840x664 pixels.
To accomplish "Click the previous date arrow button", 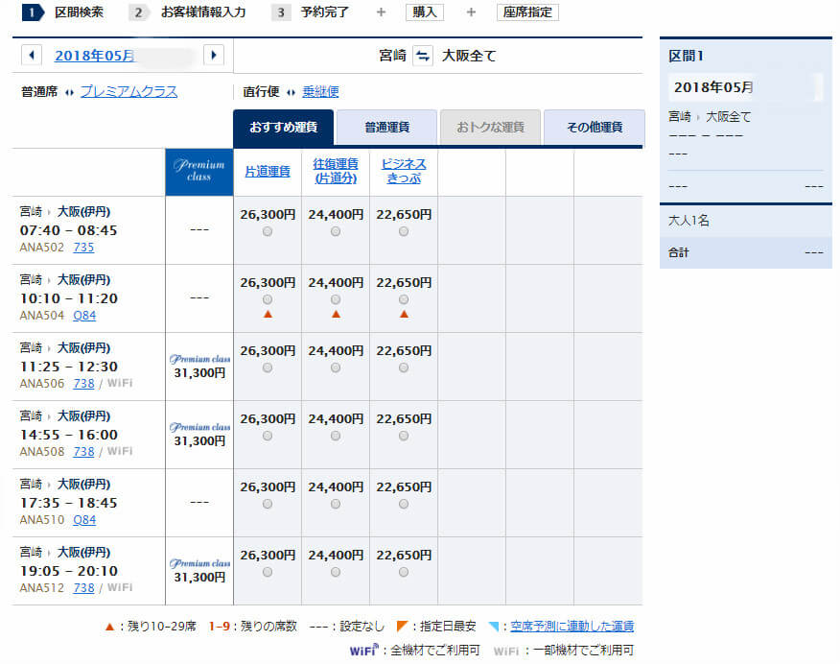I will (x=32, y=56).
